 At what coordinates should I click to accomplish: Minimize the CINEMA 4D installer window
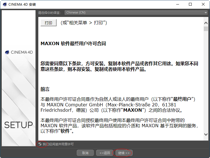[177, 5]
